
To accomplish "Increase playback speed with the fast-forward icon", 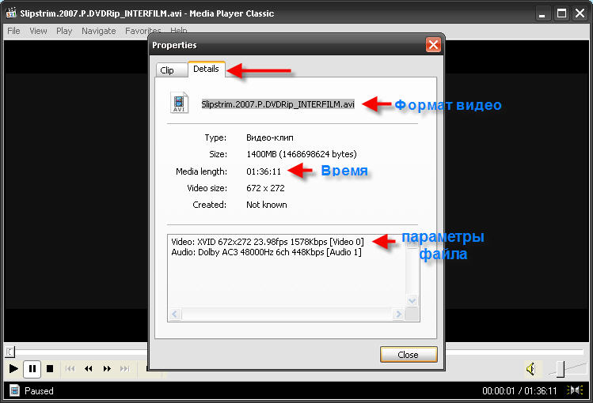I will (x=107, y=369).
